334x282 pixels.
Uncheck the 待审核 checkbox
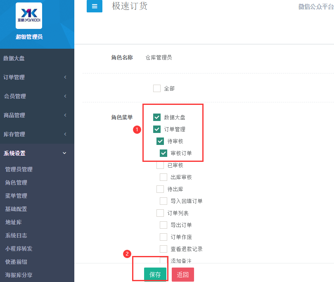160,141
